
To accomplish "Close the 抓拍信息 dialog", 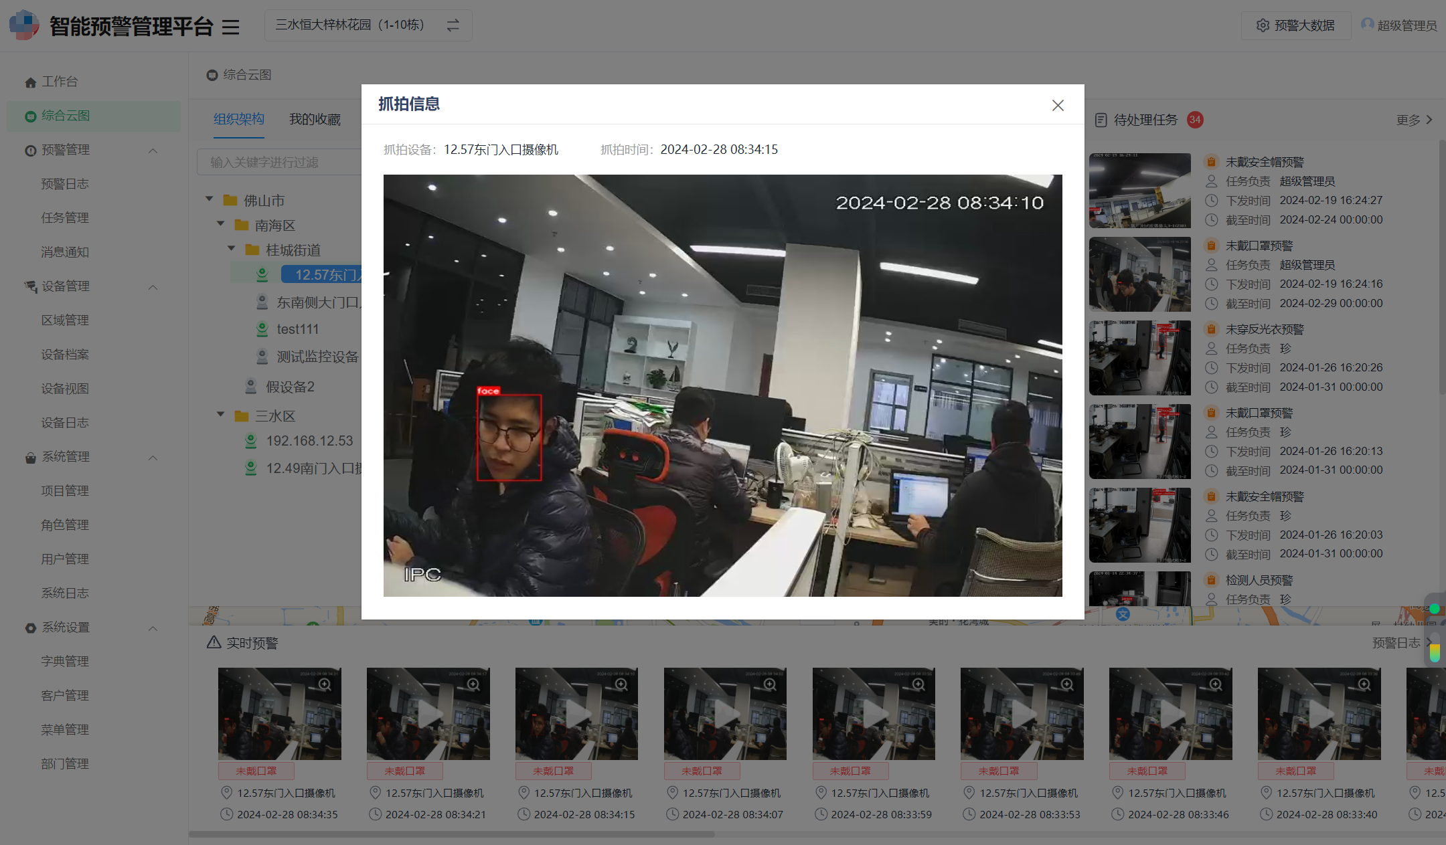I will pos(1058,105).
